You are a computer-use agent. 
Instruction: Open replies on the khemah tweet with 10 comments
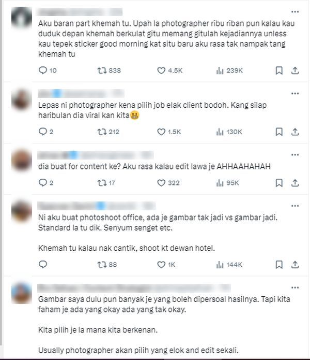[48, 70]
